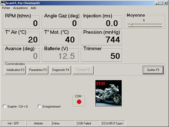The image size is (169, 127).
Task: Click the T° Mot. value 40
Action: coord(70,40)
